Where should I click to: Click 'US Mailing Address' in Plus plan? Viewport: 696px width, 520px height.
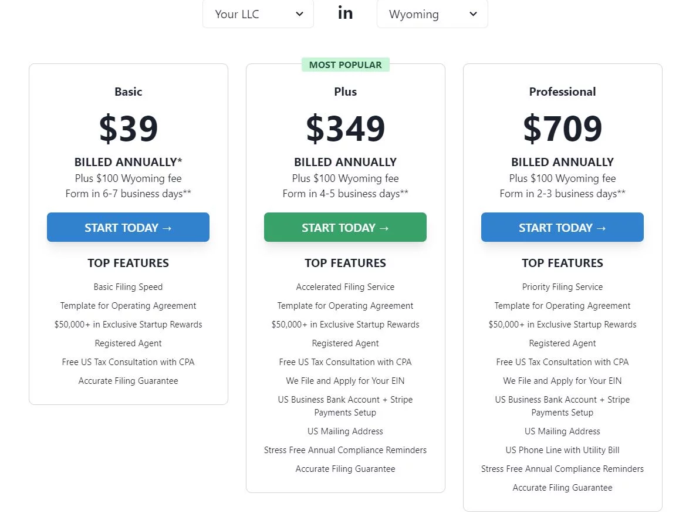(x=345, y=431)
